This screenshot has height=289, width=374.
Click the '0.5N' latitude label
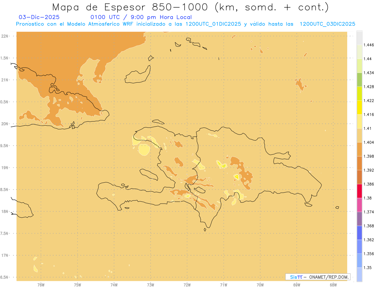click(x=4, y=102)
